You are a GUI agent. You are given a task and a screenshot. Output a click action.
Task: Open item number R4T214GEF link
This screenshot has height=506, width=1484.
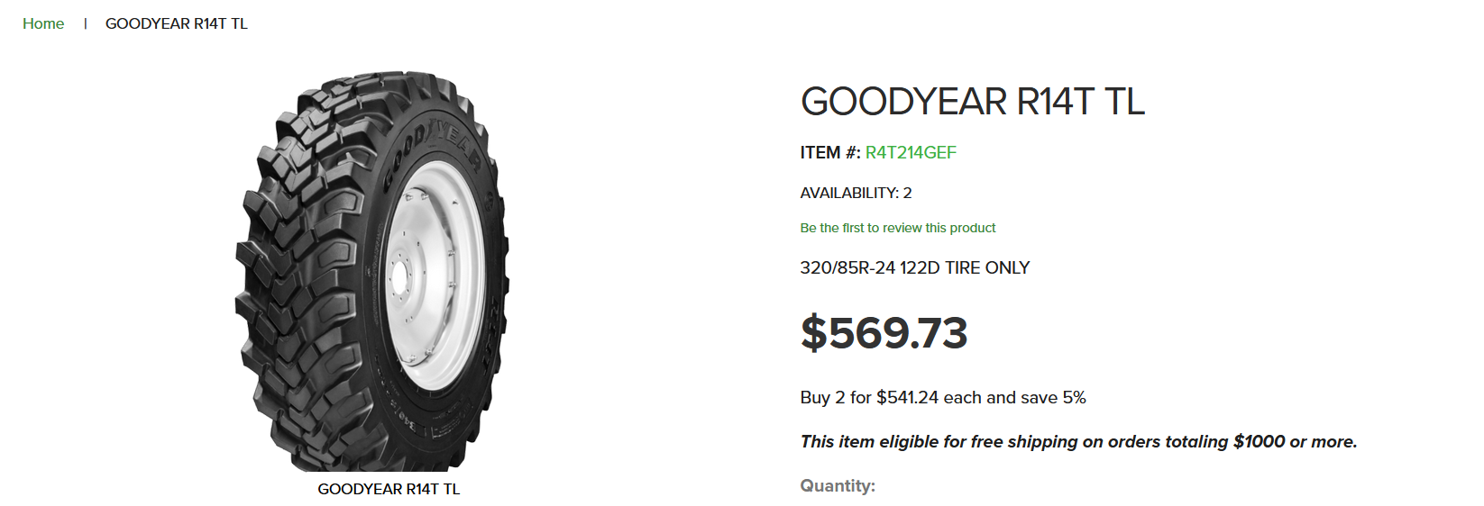point(911,152)
